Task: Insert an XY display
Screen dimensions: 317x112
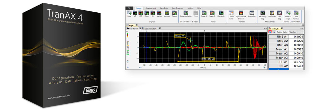Action: pyautogui.click(x=153, y=14)
